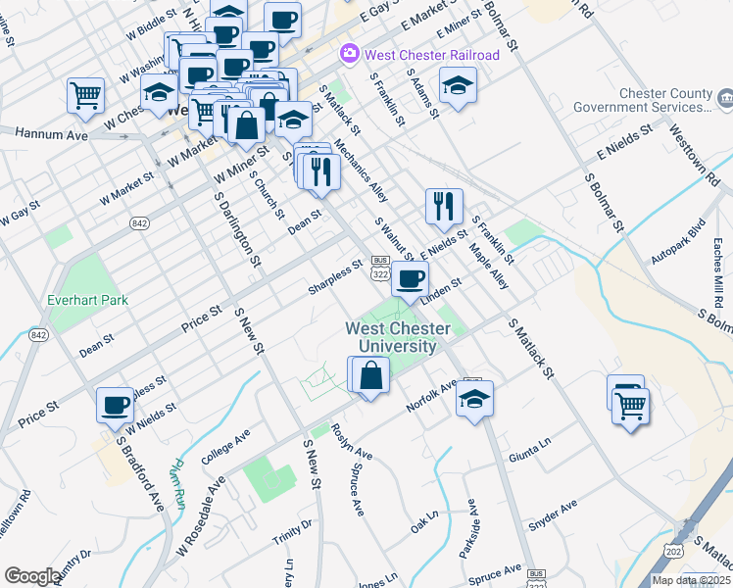Select the Roslyn Ave label
The width and height of the screenshot is (733, 588).
pyautogui.click(x=352, y=442)
